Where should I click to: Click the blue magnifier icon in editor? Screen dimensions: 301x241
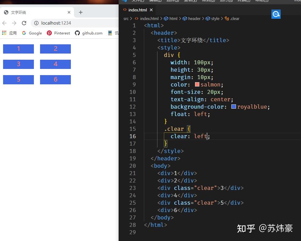(x=276, y=14)
